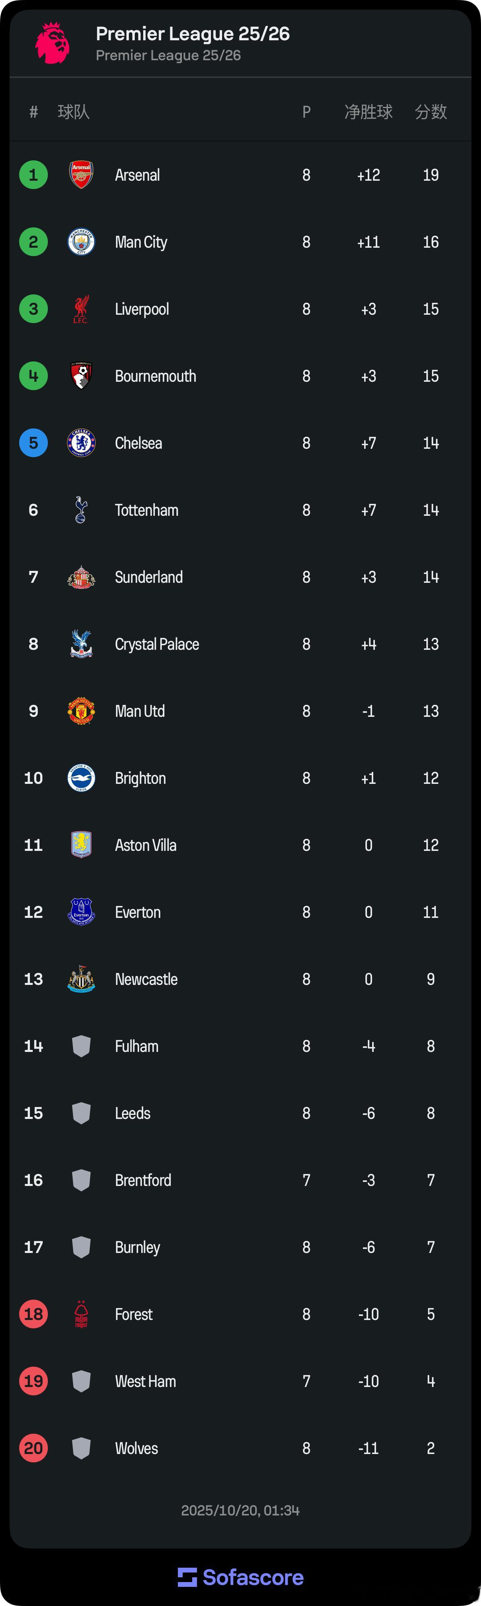Click the Brighton club crest

click(81, 778)
